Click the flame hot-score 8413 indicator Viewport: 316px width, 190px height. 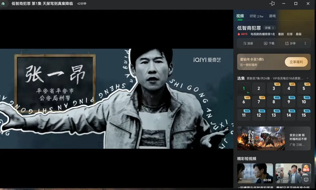click(242, 34)
